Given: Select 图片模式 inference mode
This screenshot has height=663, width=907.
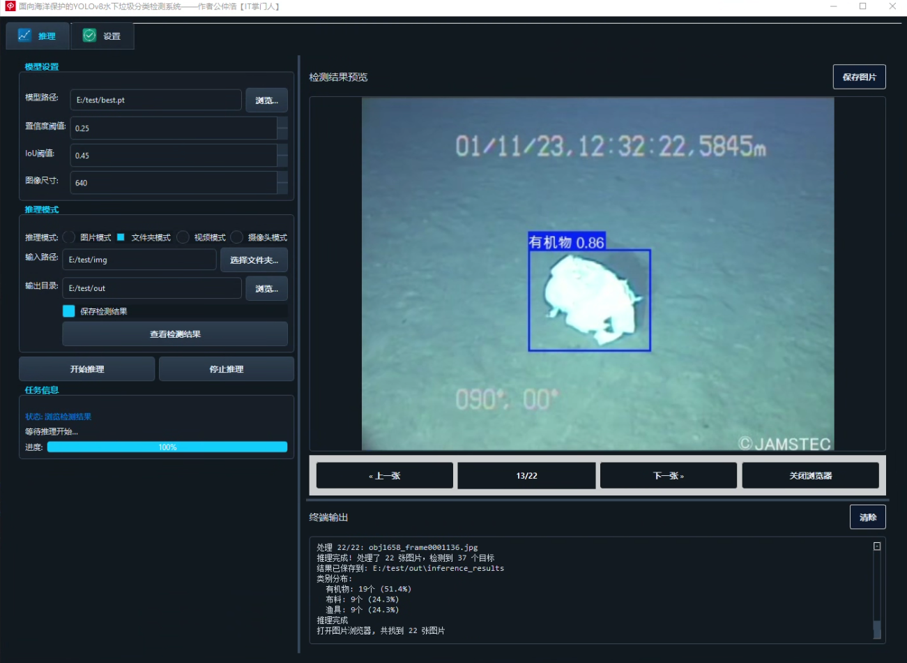Looking at the screenshot, I should click(x=69, y=237).
